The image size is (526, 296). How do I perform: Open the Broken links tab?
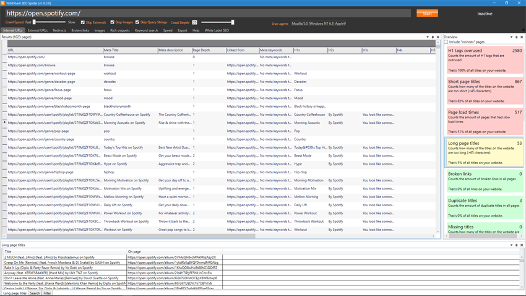tap(80, 30)
